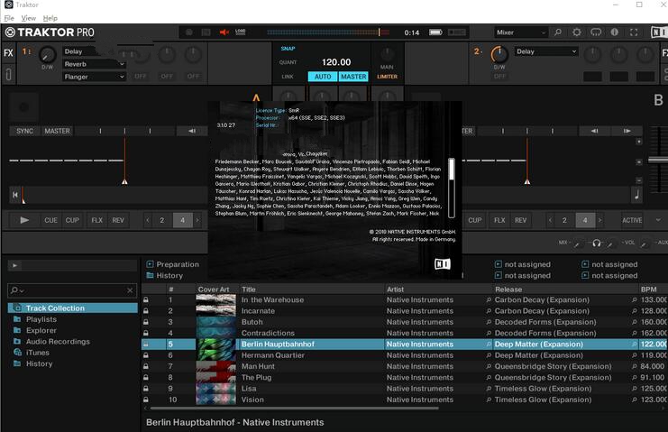Click CUP on deck B

[x=475, y=220]
